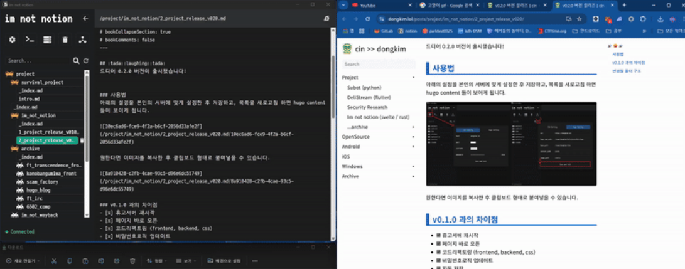Click the network nodes icon

click(x=82, y=40)
